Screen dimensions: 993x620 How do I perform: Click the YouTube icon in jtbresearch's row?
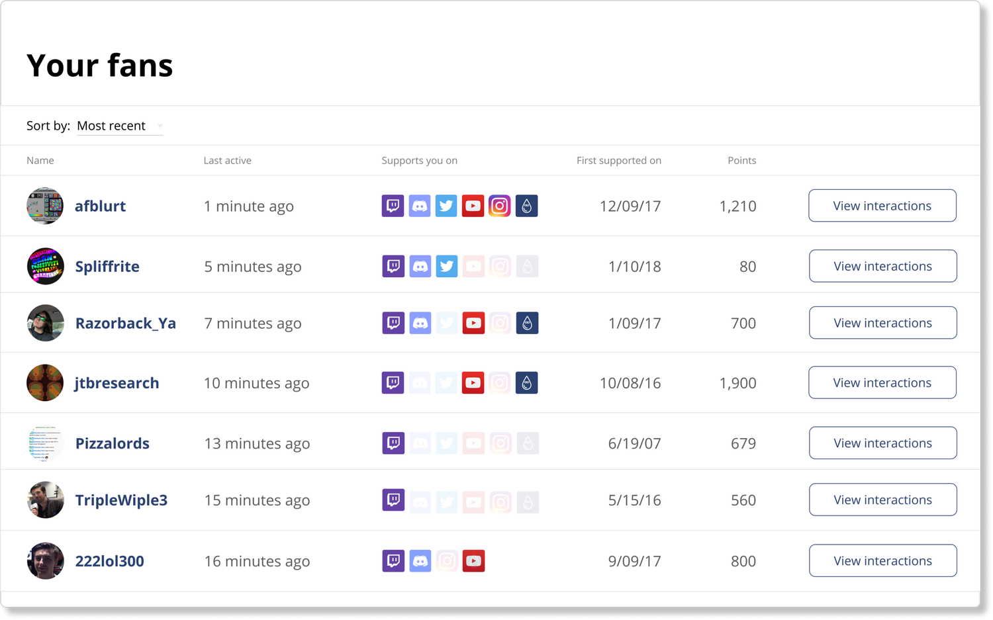click(473, 382)
